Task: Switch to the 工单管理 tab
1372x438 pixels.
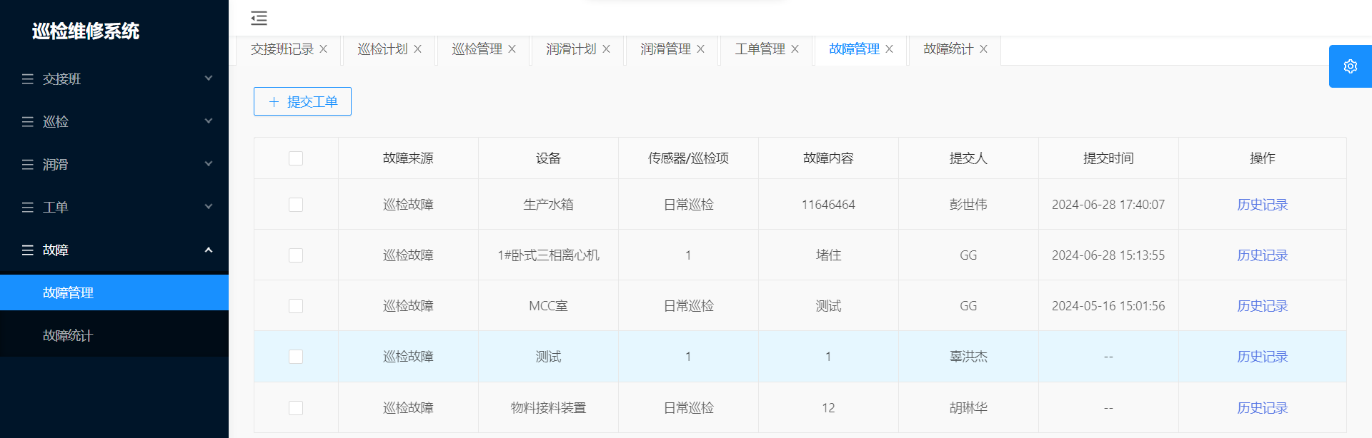Action: tap(760, 49)
